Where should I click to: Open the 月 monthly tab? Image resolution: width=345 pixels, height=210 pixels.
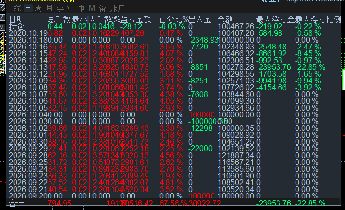(49, 9)
